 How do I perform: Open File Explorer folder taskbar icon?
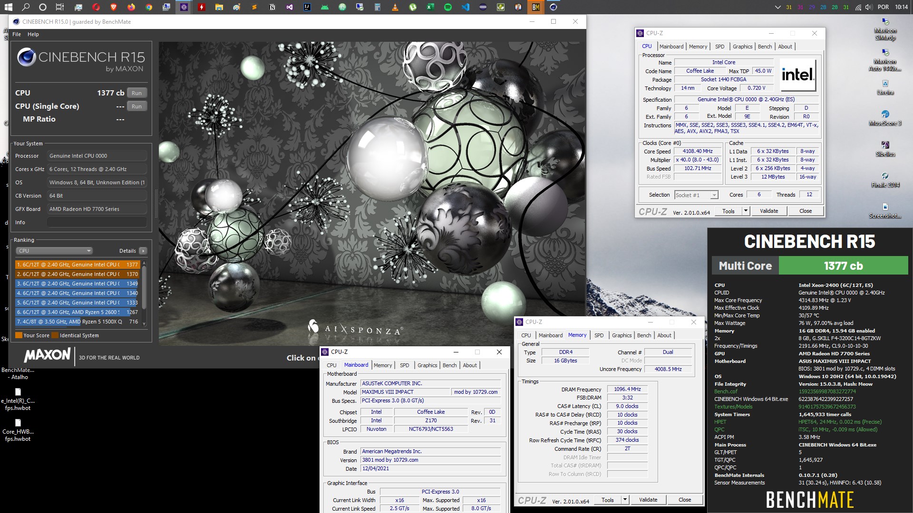[x=219, y=7]
